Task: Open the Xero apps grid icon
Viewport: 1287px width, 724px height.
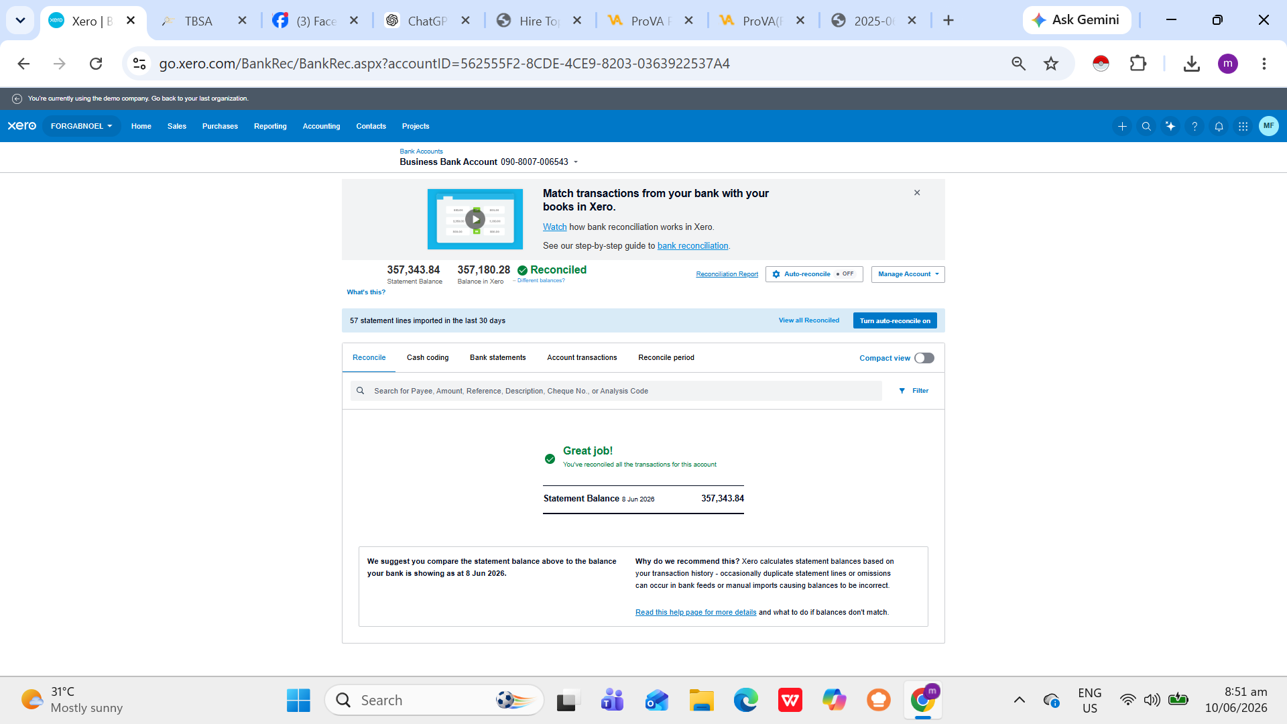Action: tap(1243, 126)
